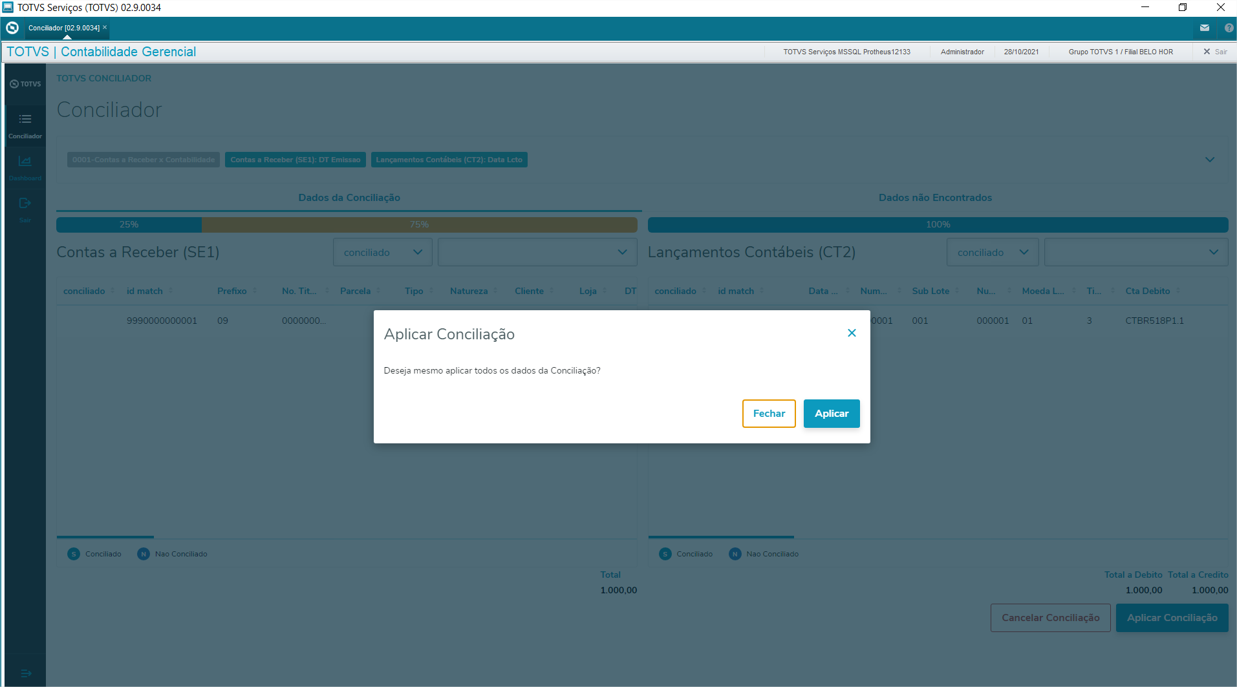
Task: Switch to the Dados não Encontrados tab
Action: click(x=935, y=198)
